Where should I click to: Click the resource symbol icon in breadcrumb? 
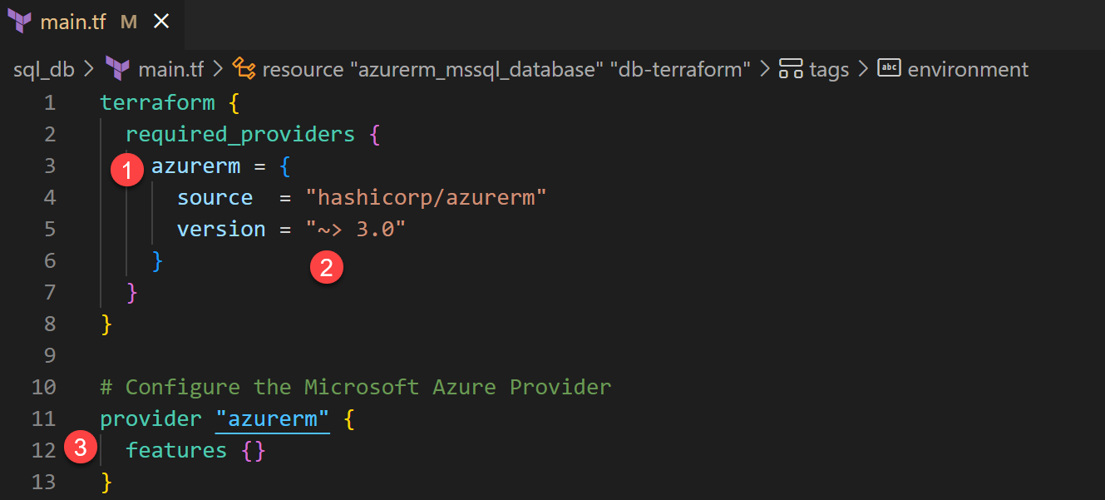244,68
